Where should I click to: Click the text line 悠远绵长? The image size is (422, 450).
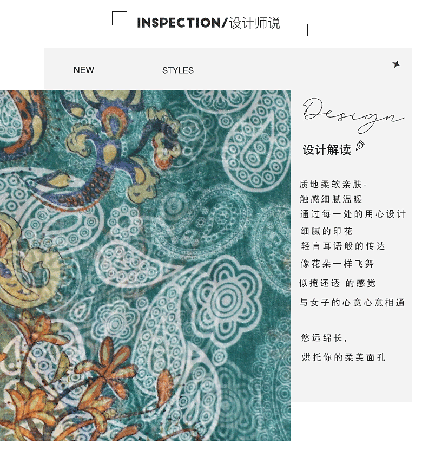[x=324, y=338]
